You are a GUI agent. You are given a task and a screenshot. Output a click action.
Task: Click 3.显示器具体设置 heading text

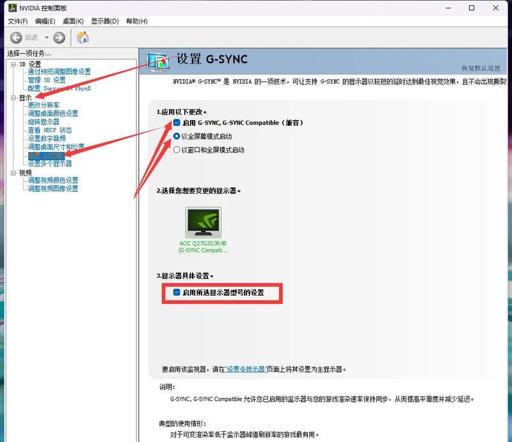(185, 276)
